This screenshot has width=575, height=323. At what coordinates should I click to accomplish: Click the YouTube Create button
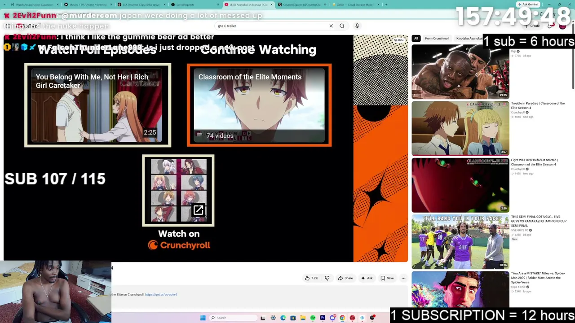click(x=532, y=26)
